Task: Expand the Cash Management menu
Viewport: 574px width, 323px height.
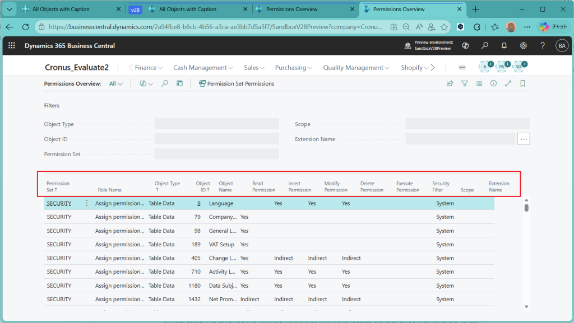Action: (203, 68)
